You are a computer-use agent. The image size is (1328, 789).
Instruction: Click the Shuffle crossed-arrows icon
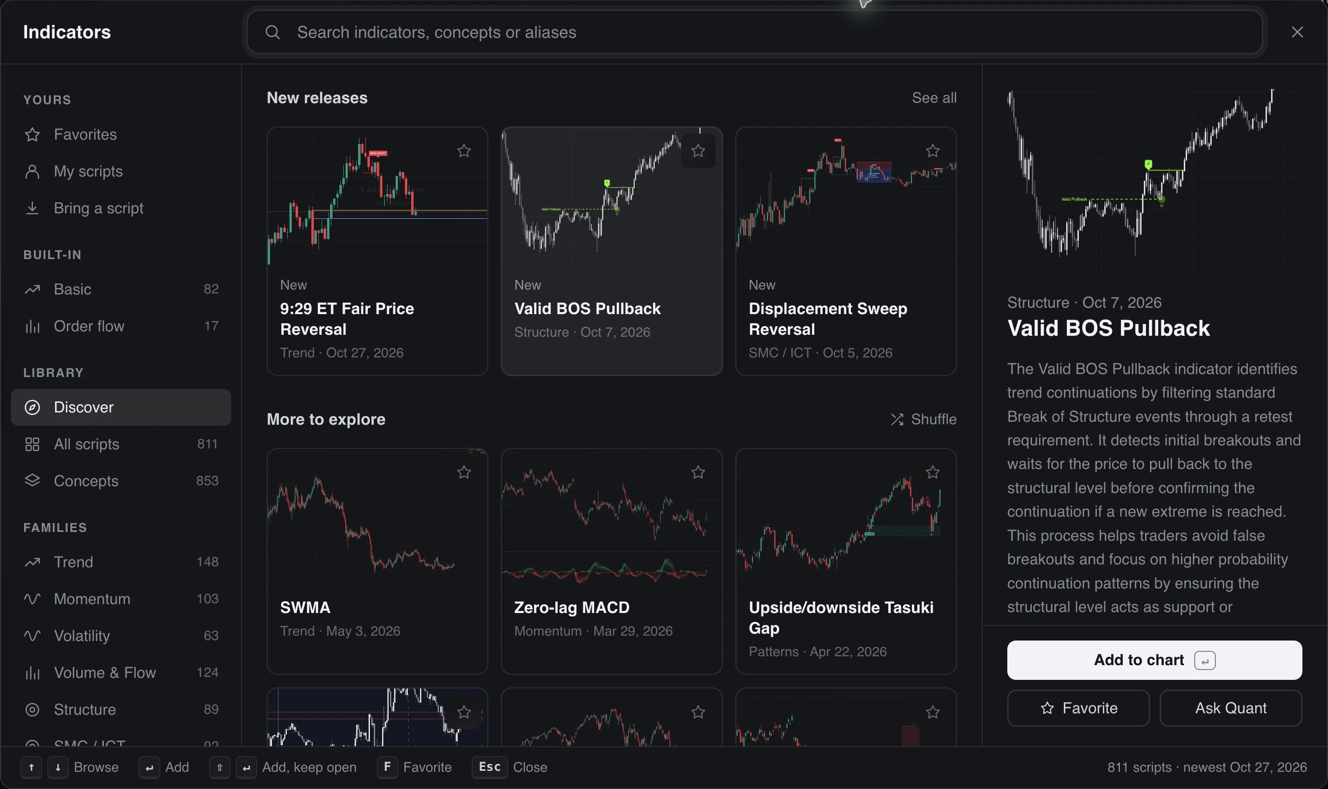pos(897,419)
